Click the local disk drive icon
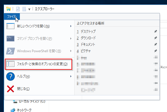 tap(15, 102)
